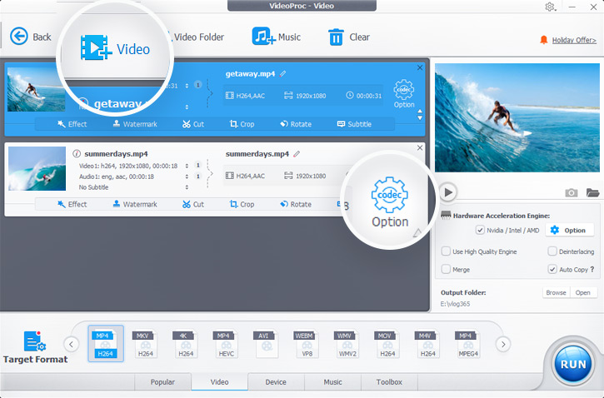The image size is (604, 398).
Task: Select MOV H264 format
Action: click(x=387, y=344)
